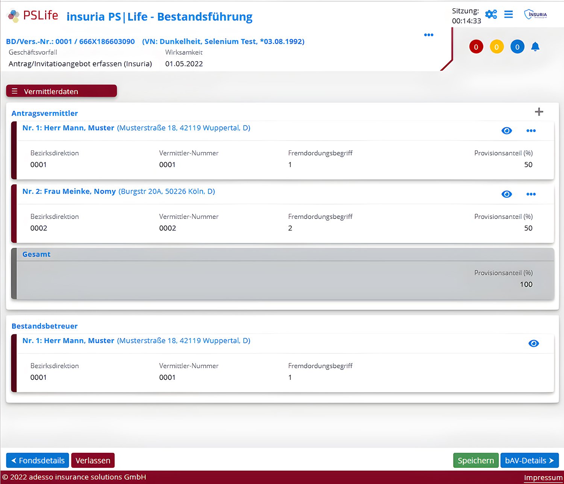Screen dimensions: 564x484
Task: Click the blue info counter badge
Action: (517, 47)
